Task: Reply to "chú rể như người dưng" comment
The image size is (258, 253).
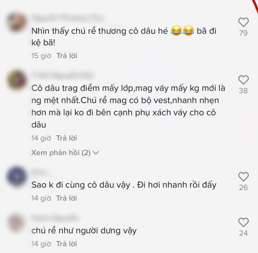Action: pos(67,244)
